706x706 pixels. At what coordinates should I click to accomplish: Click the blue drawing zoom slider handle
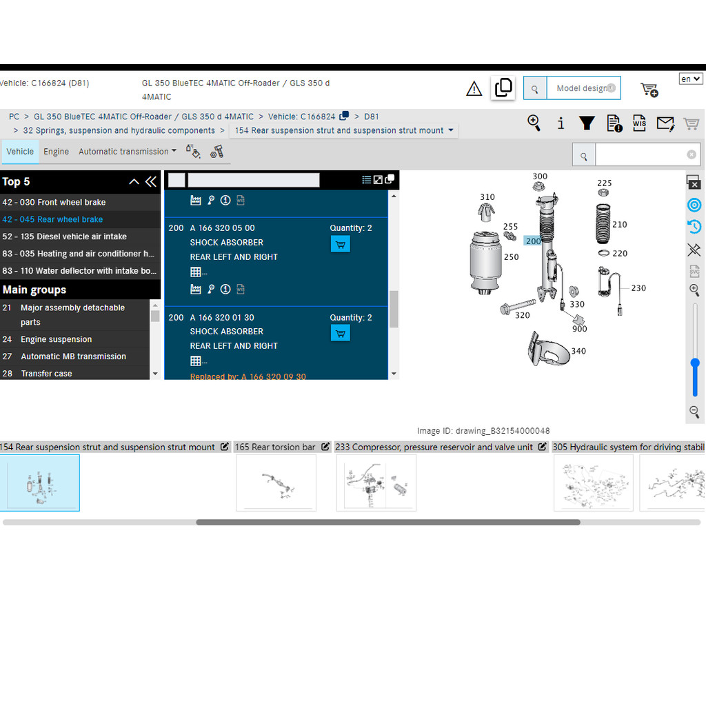click(695, 363)
